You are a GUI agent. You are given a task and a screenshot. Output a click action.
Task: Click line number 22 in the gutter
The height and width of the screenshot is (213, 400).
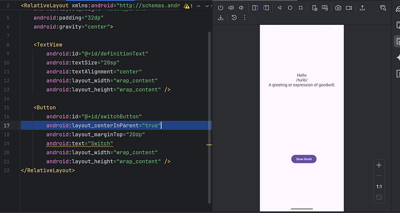pos(7,170)
